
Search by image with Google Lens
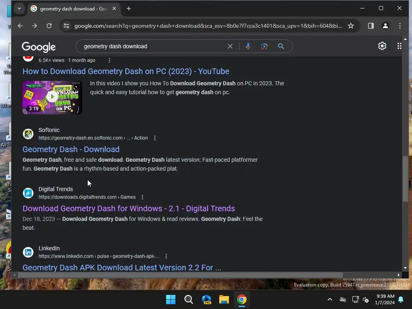(264, 47)
